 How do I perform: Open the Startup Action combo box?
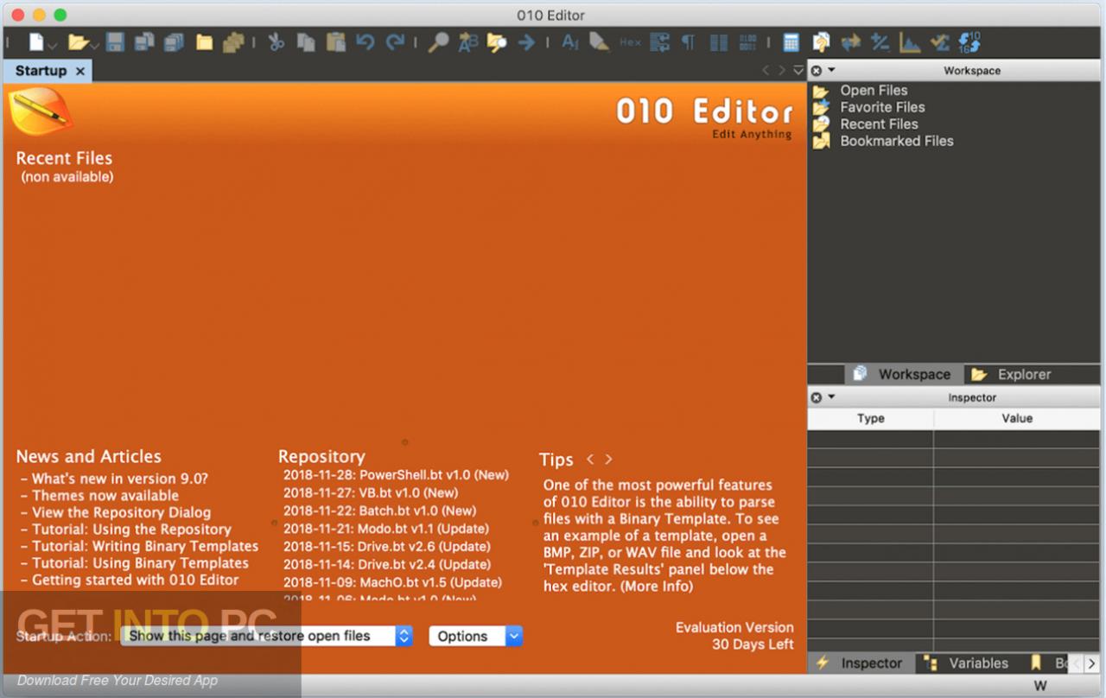[267, 636]
